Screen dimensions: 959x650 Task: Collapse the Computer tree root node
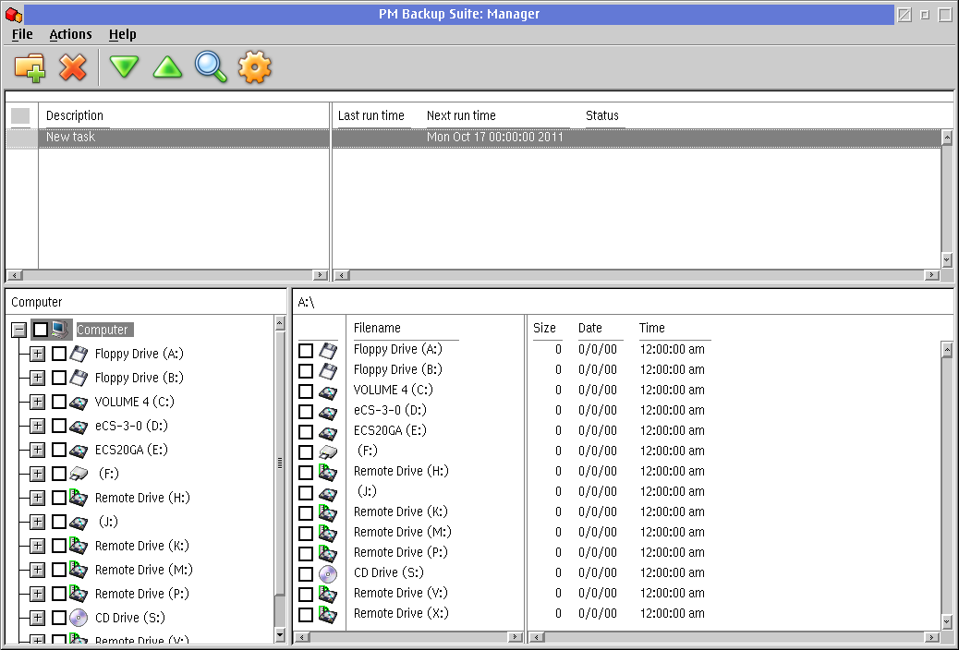[19, 330]
